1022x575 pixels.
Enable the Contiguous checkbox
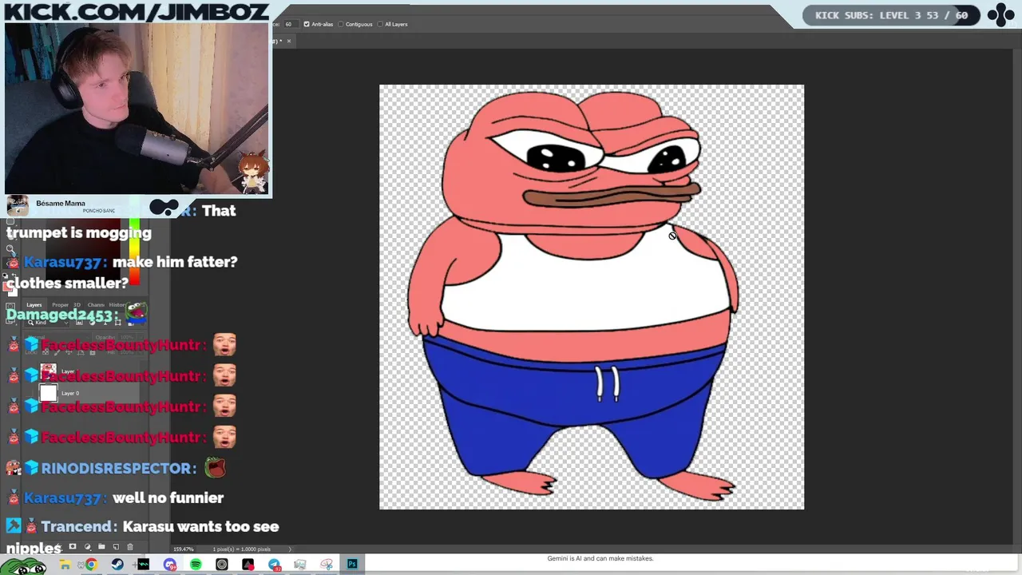[x=341, y=24]
